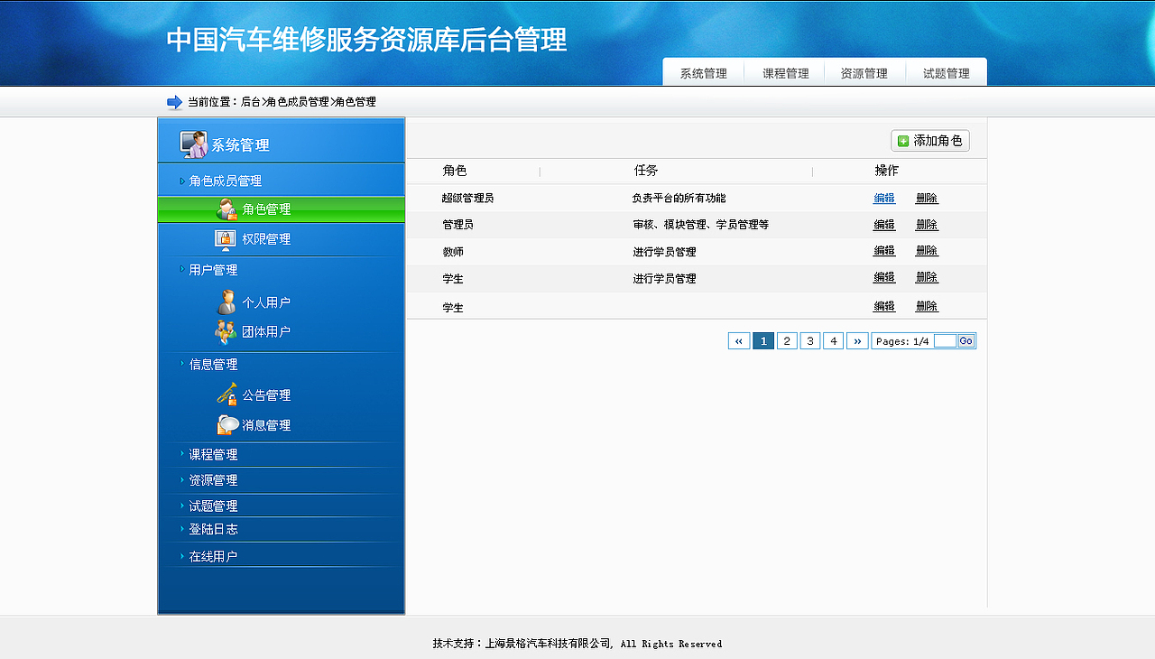
Task: Click 删除 in the 审核、模块管理 row
Action: (927, 224)
